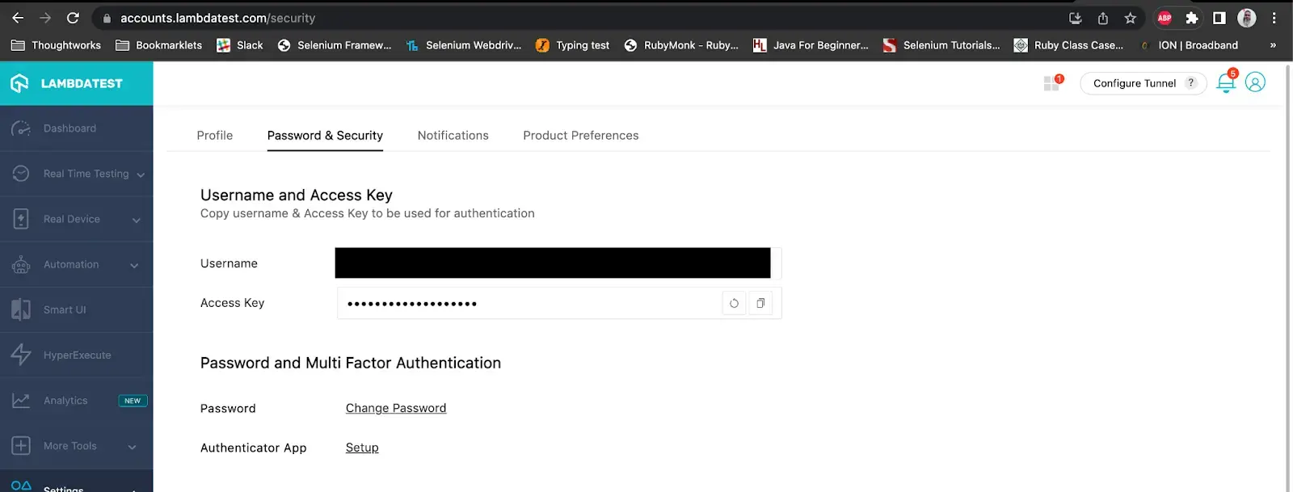Image resolution: width=1293 pixels, height=492 pixels.
Task: Open the Thoughtworks bookmarks folder
Action: (x=57, y=45)
